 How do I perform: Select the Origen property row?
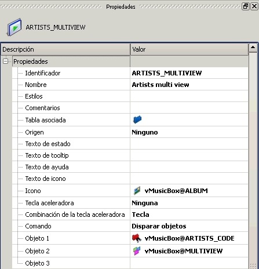(130, 132)
